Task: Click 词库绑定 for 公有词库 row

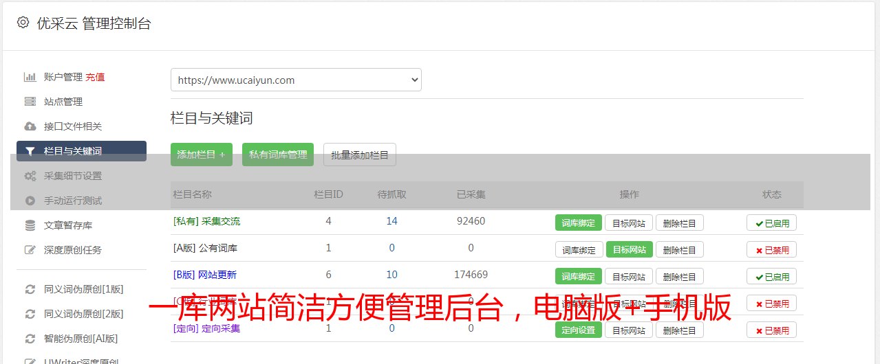Action: click(579, 249)
